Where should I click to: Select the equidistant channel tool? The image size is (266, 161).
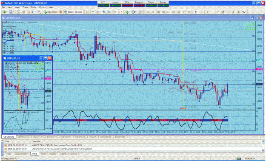tap(223, 12)
